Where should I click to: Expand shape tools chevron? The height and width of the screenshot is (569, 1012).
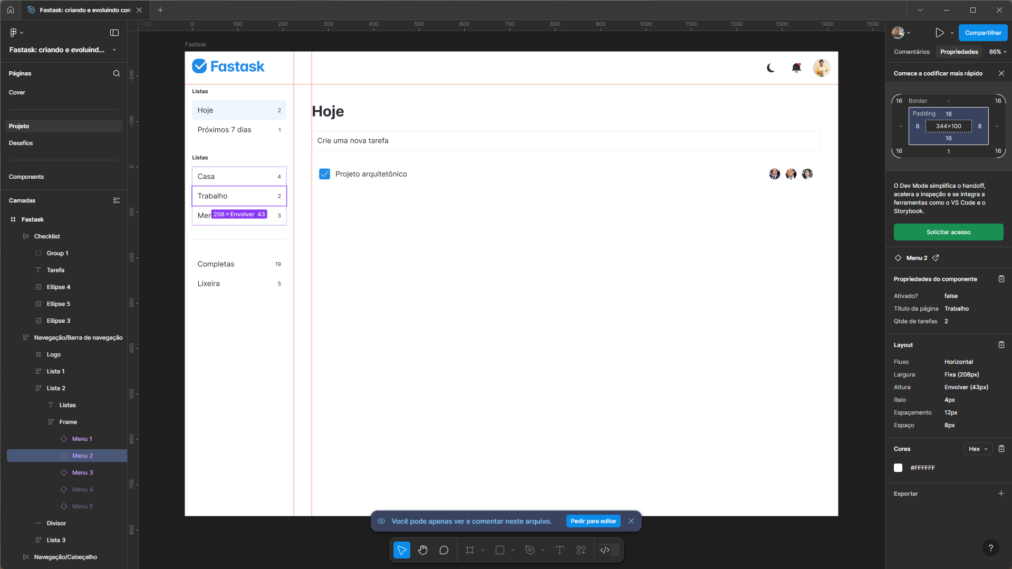click(513, 550)
